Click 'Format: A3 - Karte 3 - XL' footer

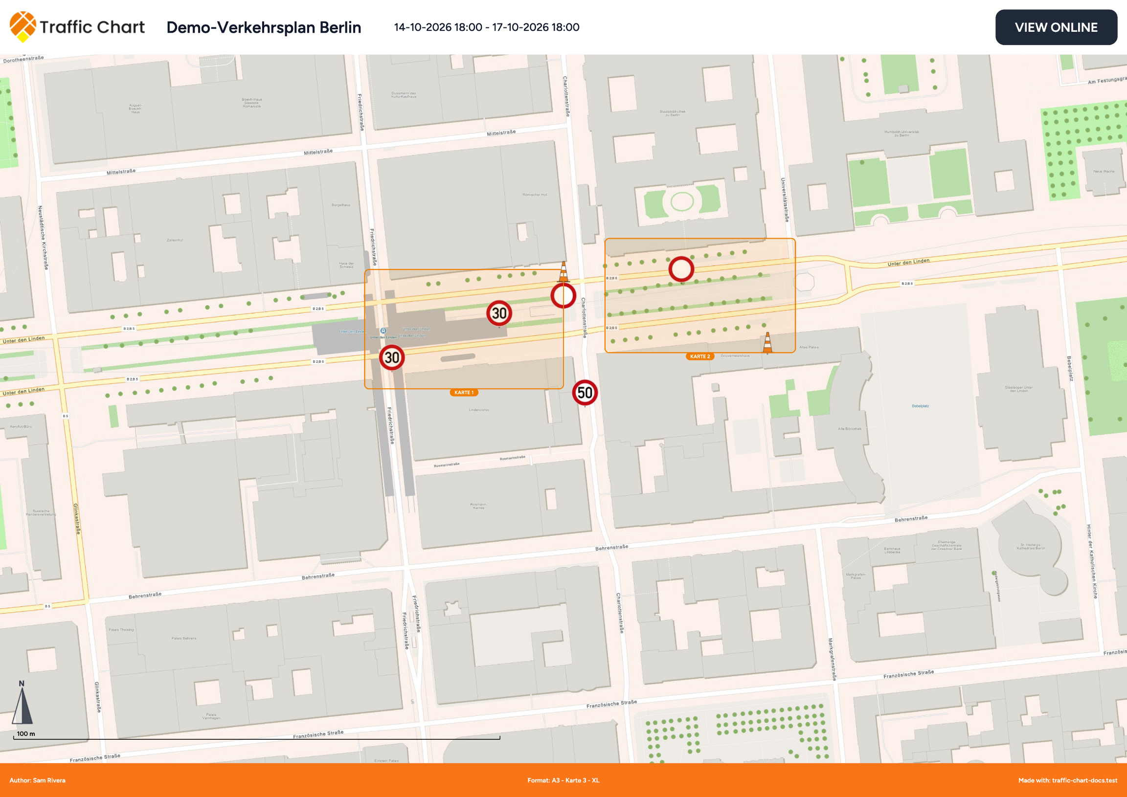(563, 780)
